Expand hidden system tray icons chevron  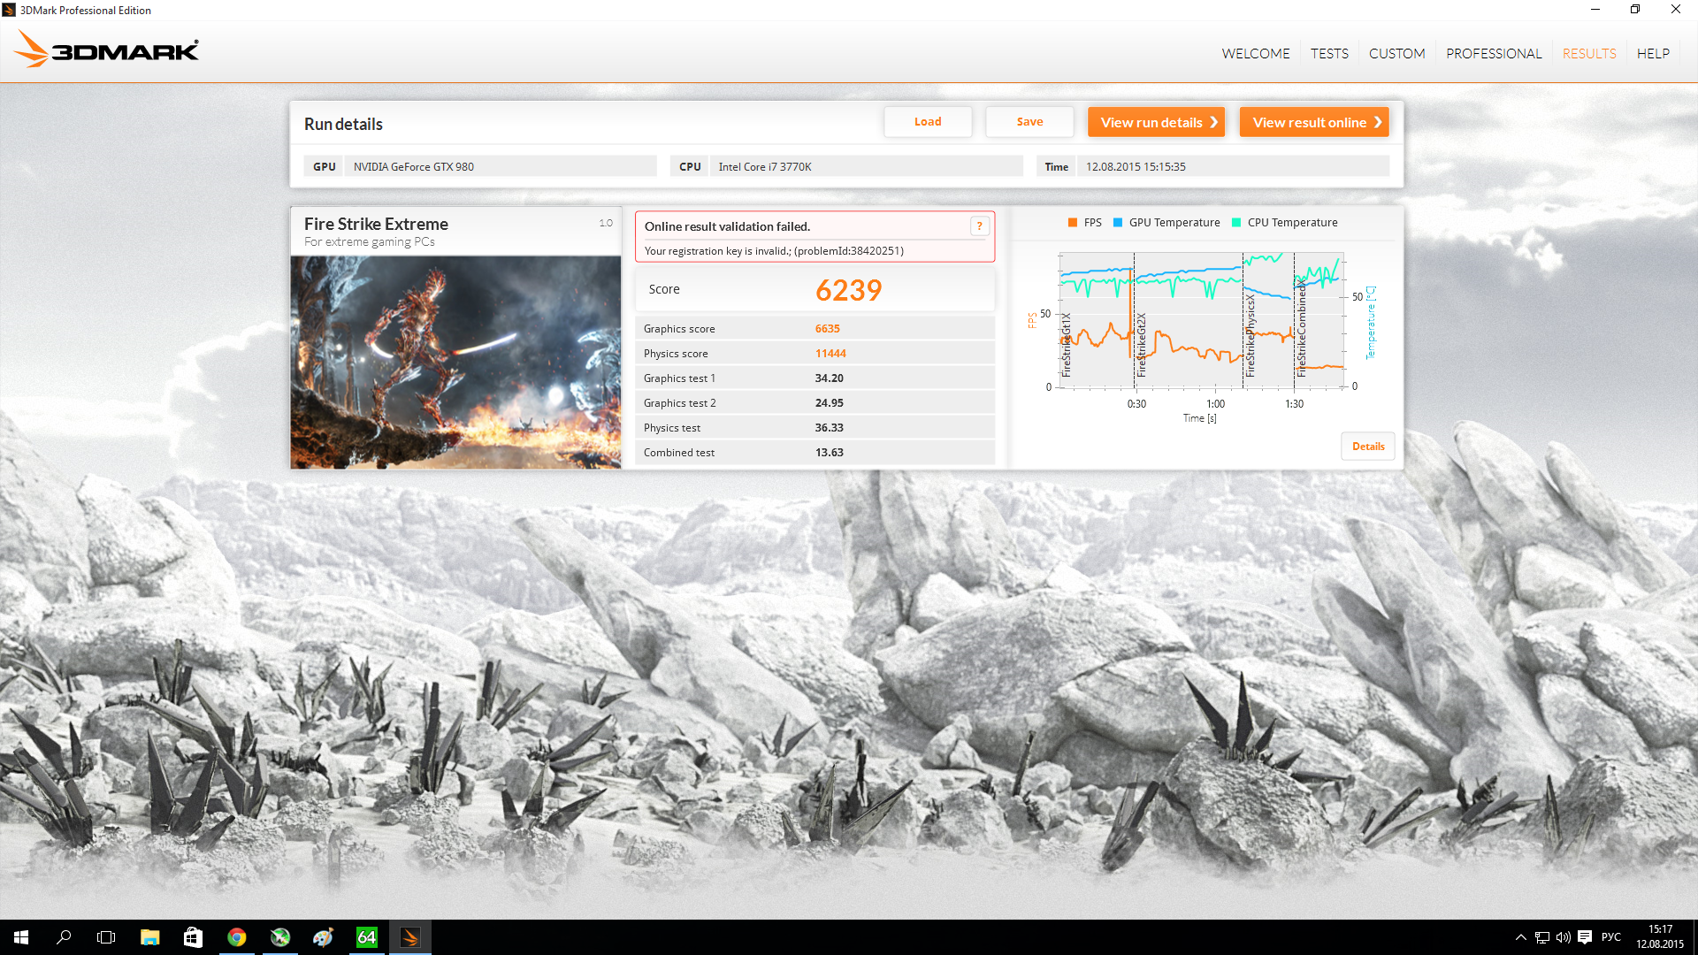1520,937
